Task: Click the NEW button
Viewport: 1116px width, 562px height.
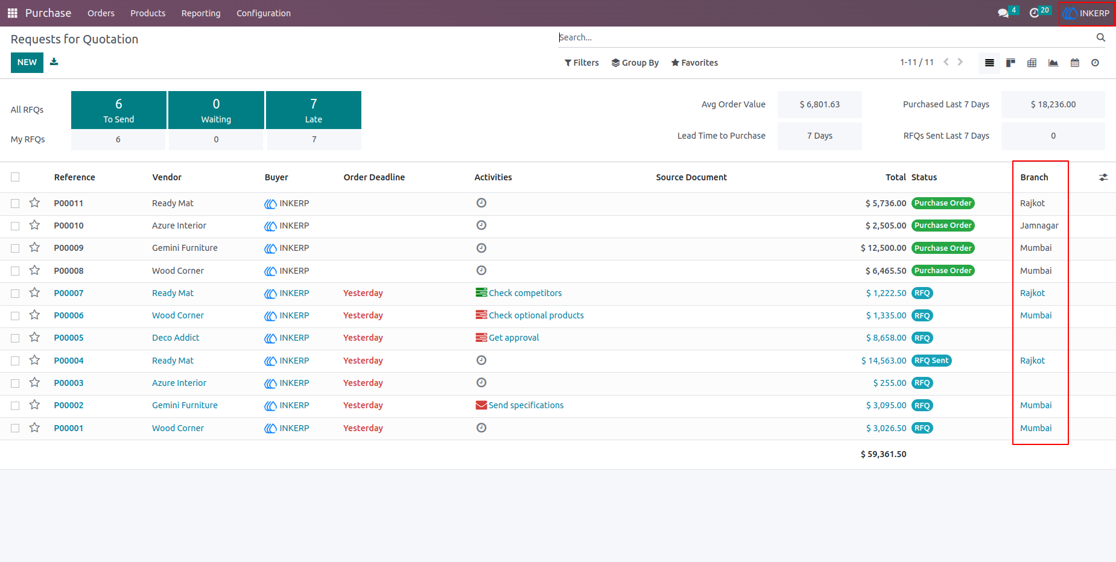Action: pyautogui.click(x=27, y=63)
